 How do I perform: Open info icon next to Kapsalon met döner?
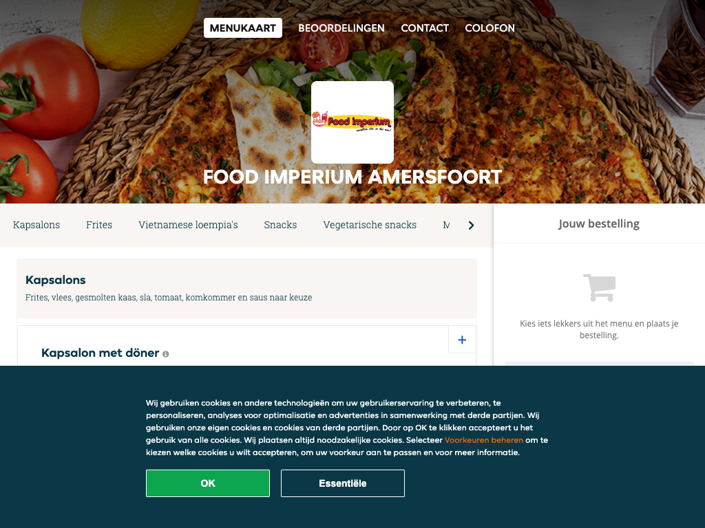[x=165, y=354]
